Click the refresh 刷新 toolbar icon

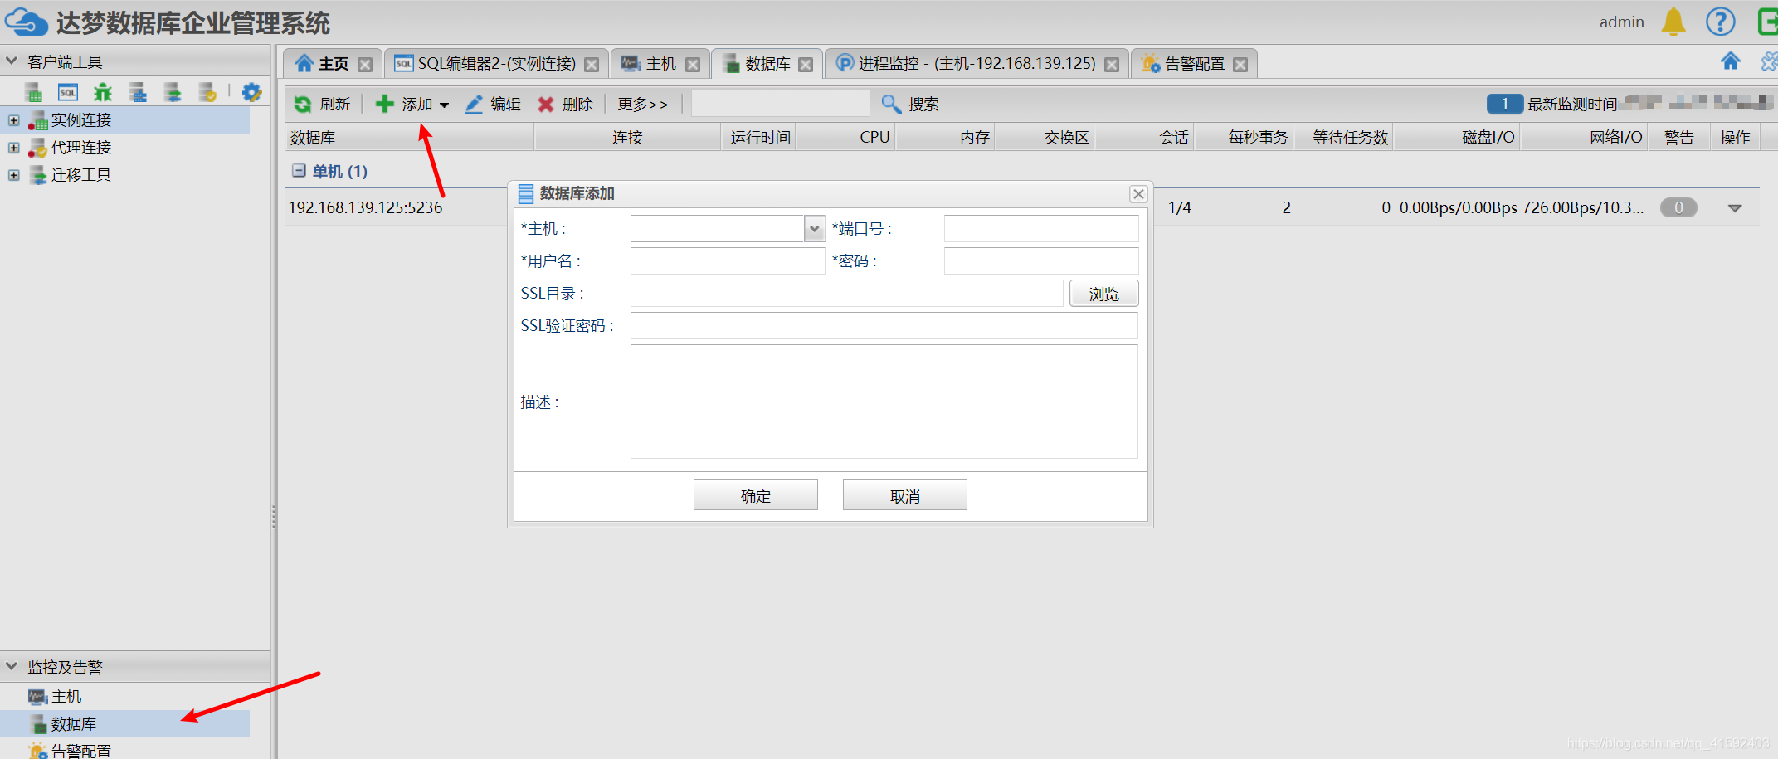coord(303,104)
